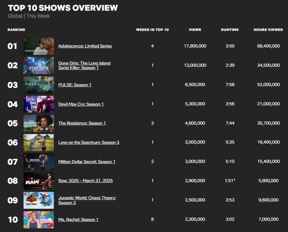Click the TOP 10 SHOWS OVERVIEW heading
Image resolution: width=288 pixels, height=232 pixels.
(x=63, y=8)
